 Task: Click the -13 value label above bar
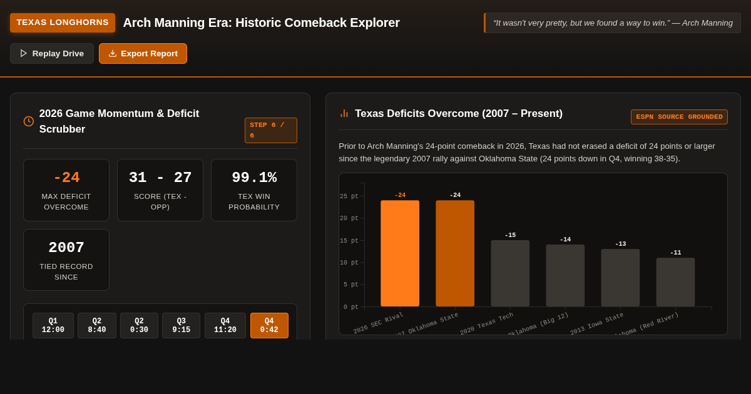click(620, 244)
